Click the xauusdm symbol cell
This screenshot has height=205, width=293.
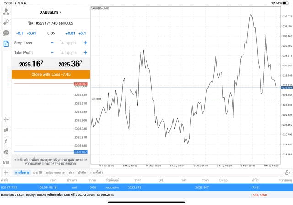112,188
